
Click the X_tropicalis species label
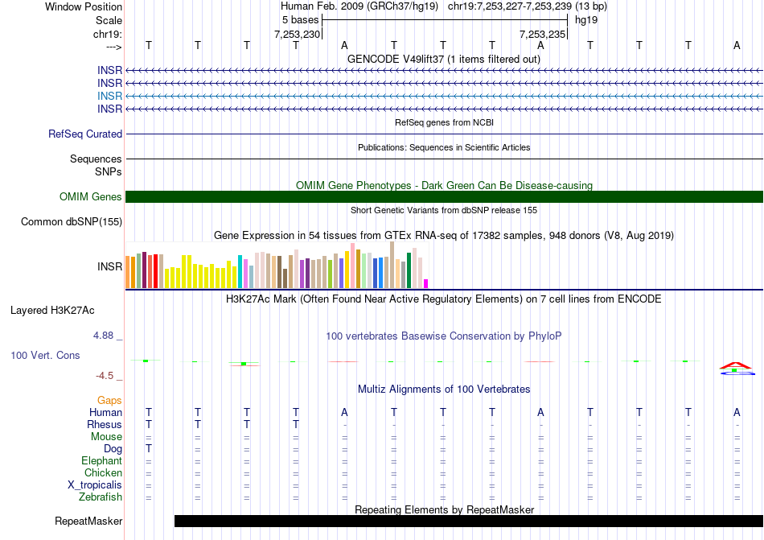coord(95,485)
